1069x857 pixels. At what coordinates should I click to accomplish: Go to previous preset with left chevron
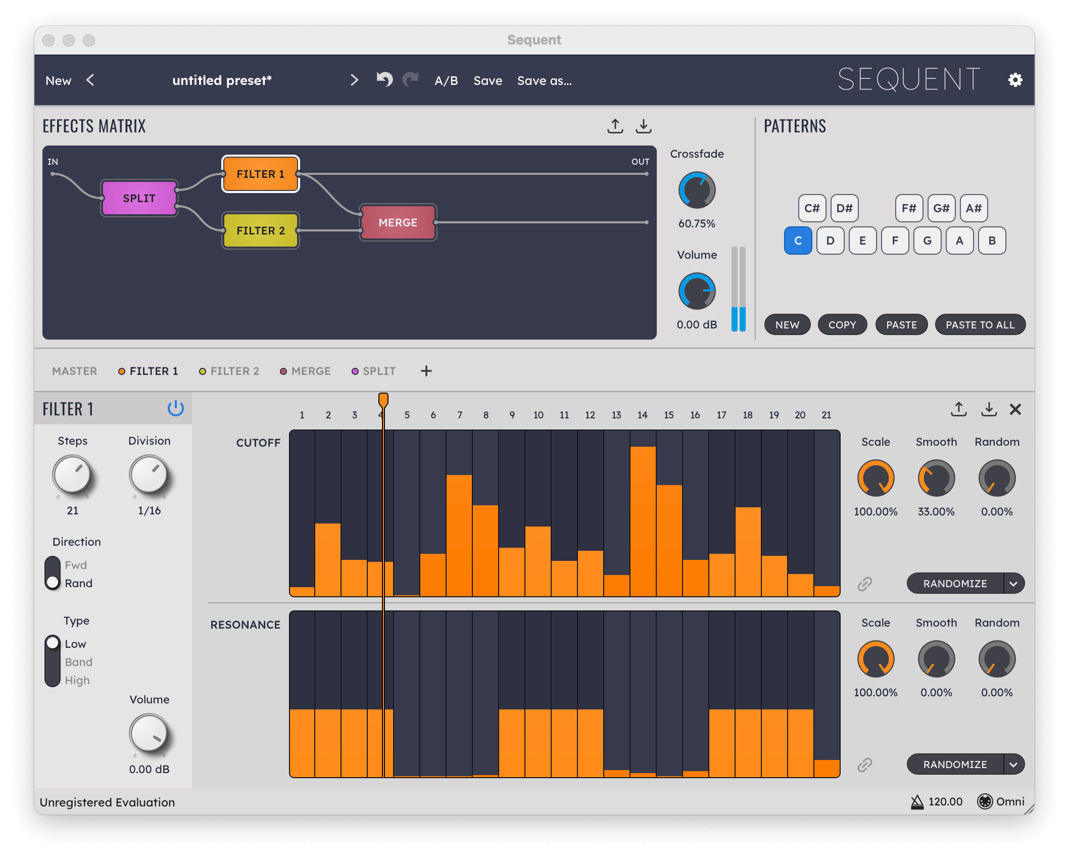90,80
